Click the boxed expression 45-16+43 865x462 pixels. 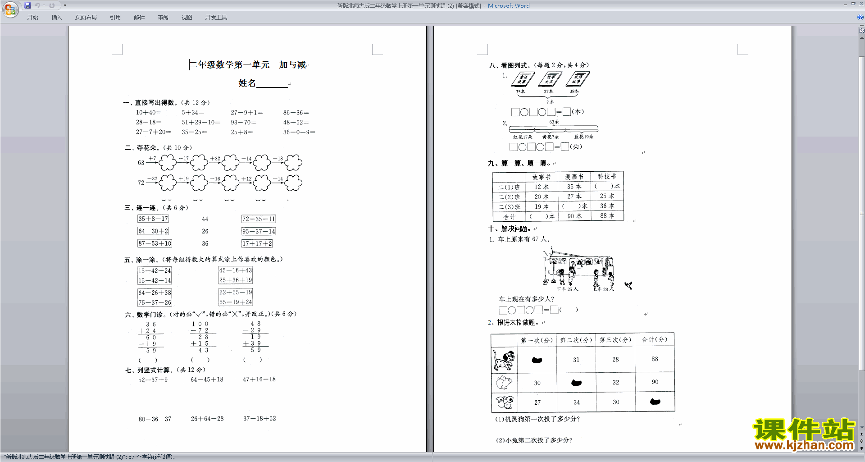coord(236,270)
